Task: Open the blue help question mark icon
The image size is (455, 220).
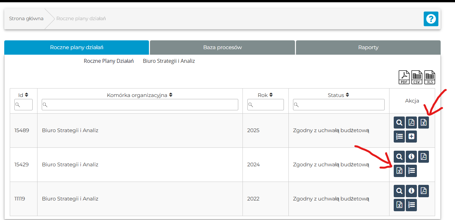Action: coord(431,19)
